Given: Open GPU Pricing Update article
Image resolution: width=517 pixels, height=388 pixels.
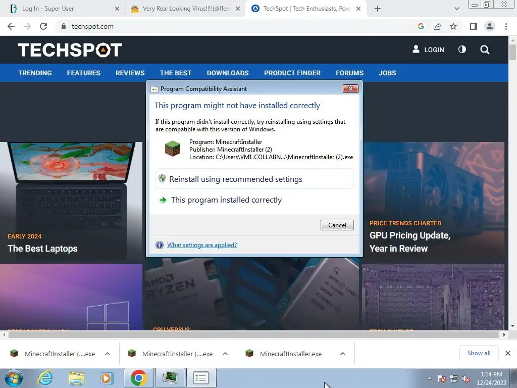Looking at the screenshot, I should [410, 242].
